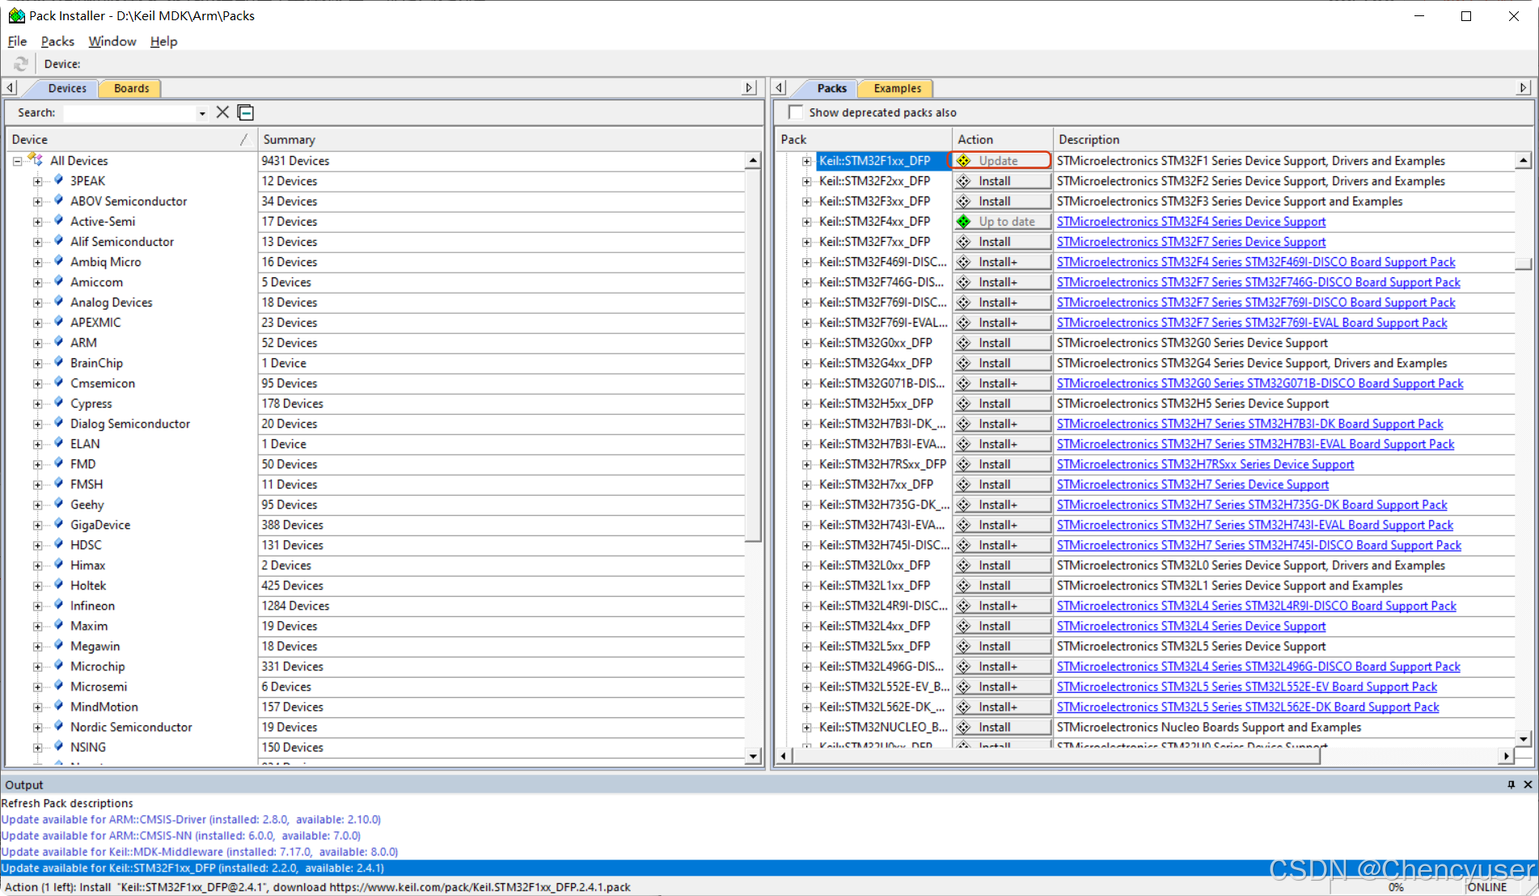Viewport: 1539px width, 896px height.
Task: Open STM32H7RSxx Series Device Support link
Action: click(x=1205, y=464)
